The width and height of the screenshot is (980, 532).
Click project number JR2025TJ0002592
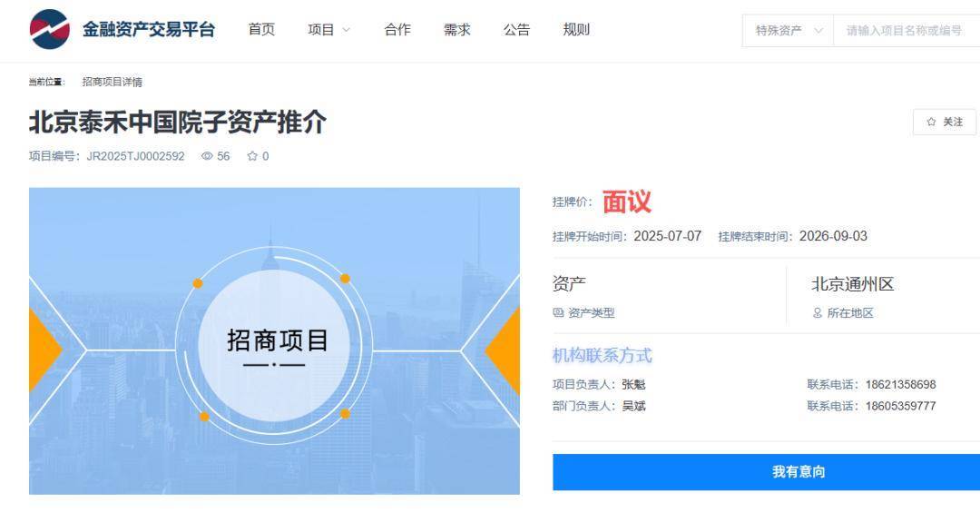point(135,156)
